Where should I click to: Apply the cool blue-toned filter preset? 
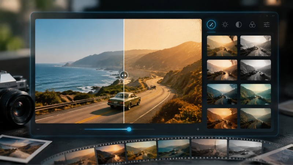tap(222, 94)
